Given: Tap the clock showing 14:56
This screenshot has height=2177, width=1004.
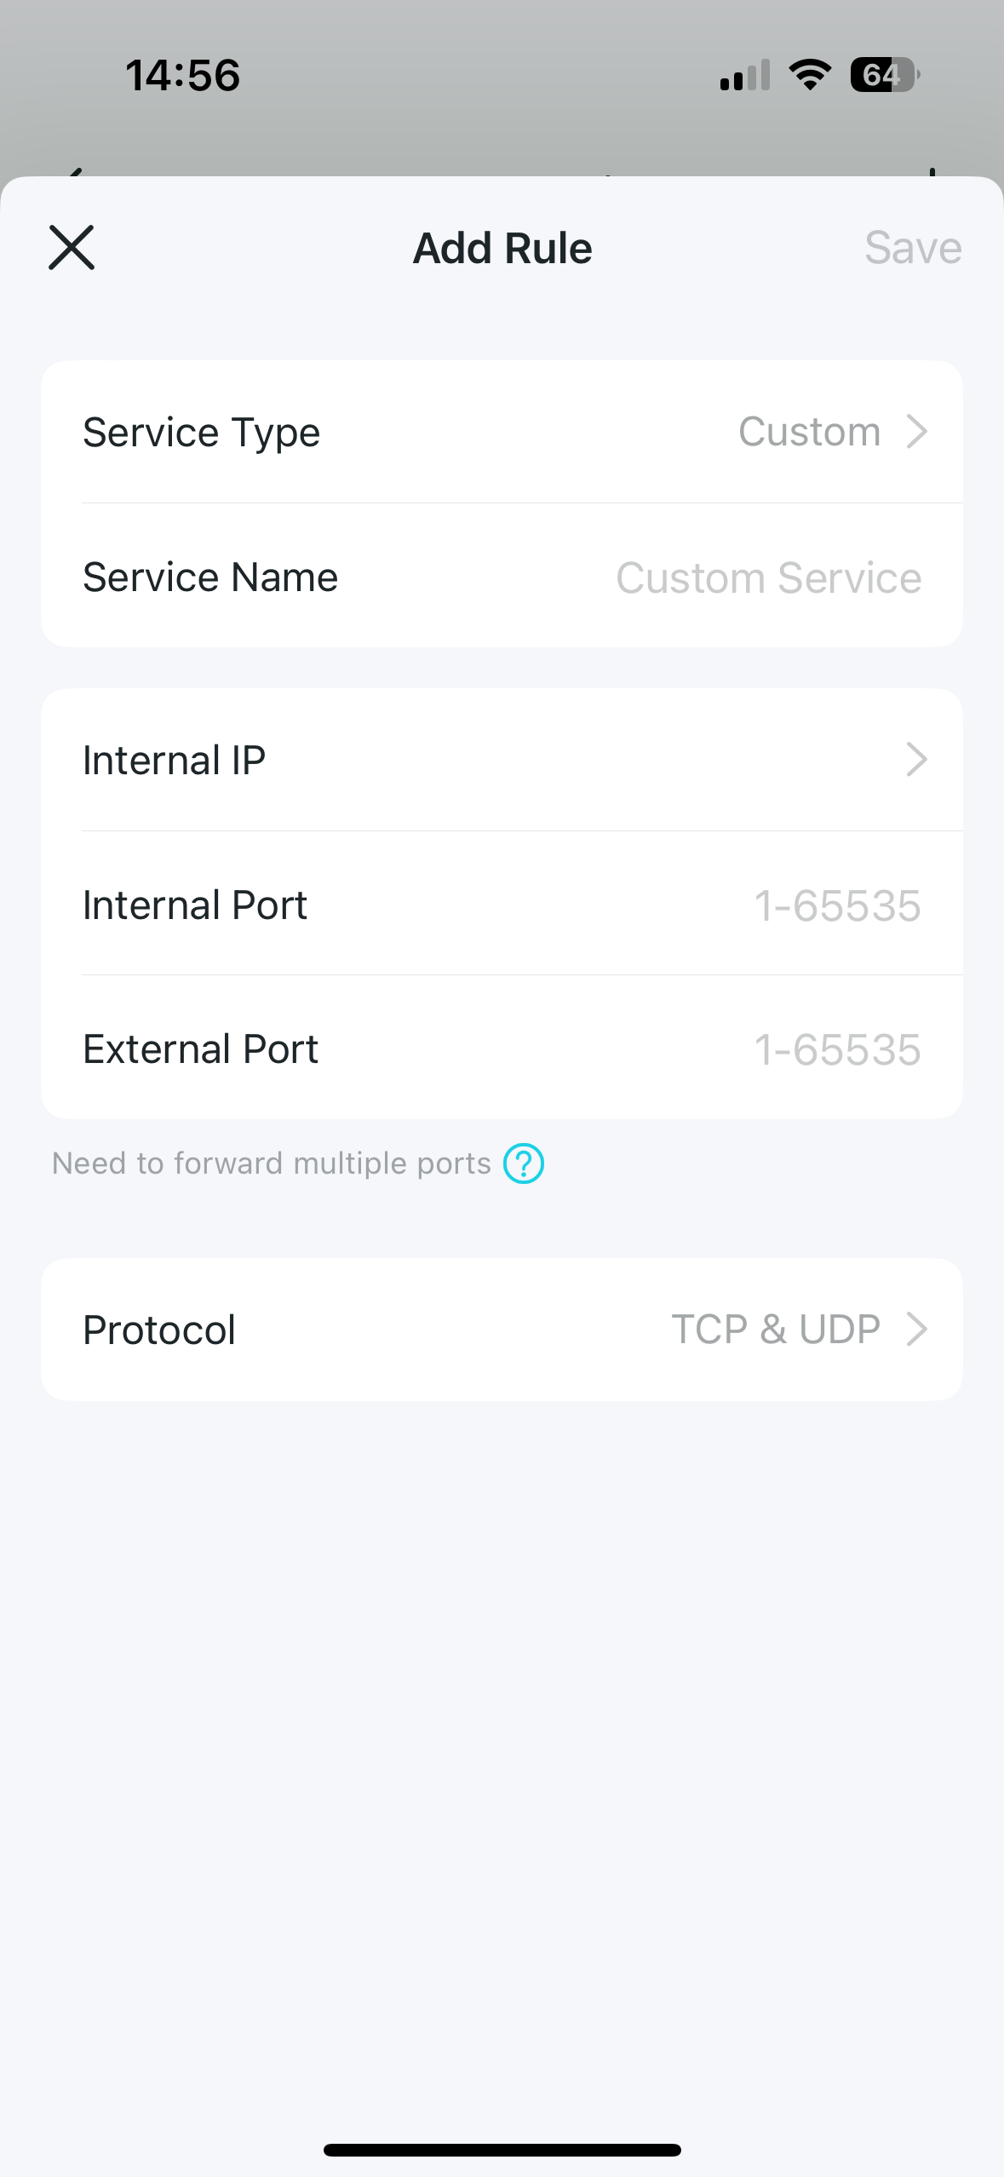Looking at the screenshot, I should [x=183, y=75].
